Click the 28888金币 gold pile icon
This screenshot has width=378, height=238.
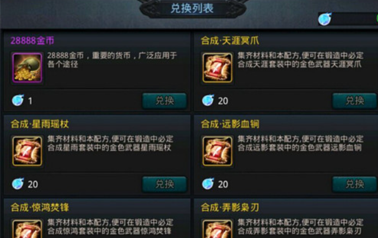(x=27, y=68)
